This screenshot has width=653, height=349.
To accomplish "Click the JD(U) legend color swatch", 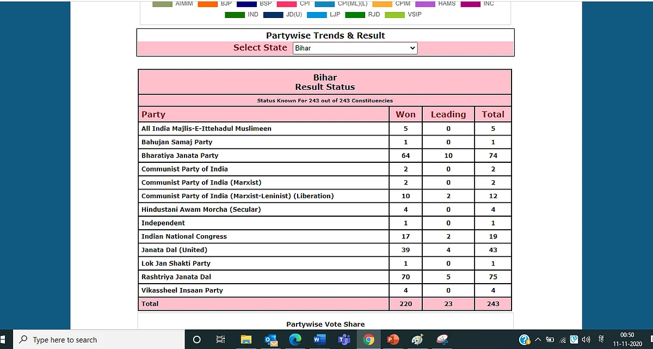I will 273,15.
